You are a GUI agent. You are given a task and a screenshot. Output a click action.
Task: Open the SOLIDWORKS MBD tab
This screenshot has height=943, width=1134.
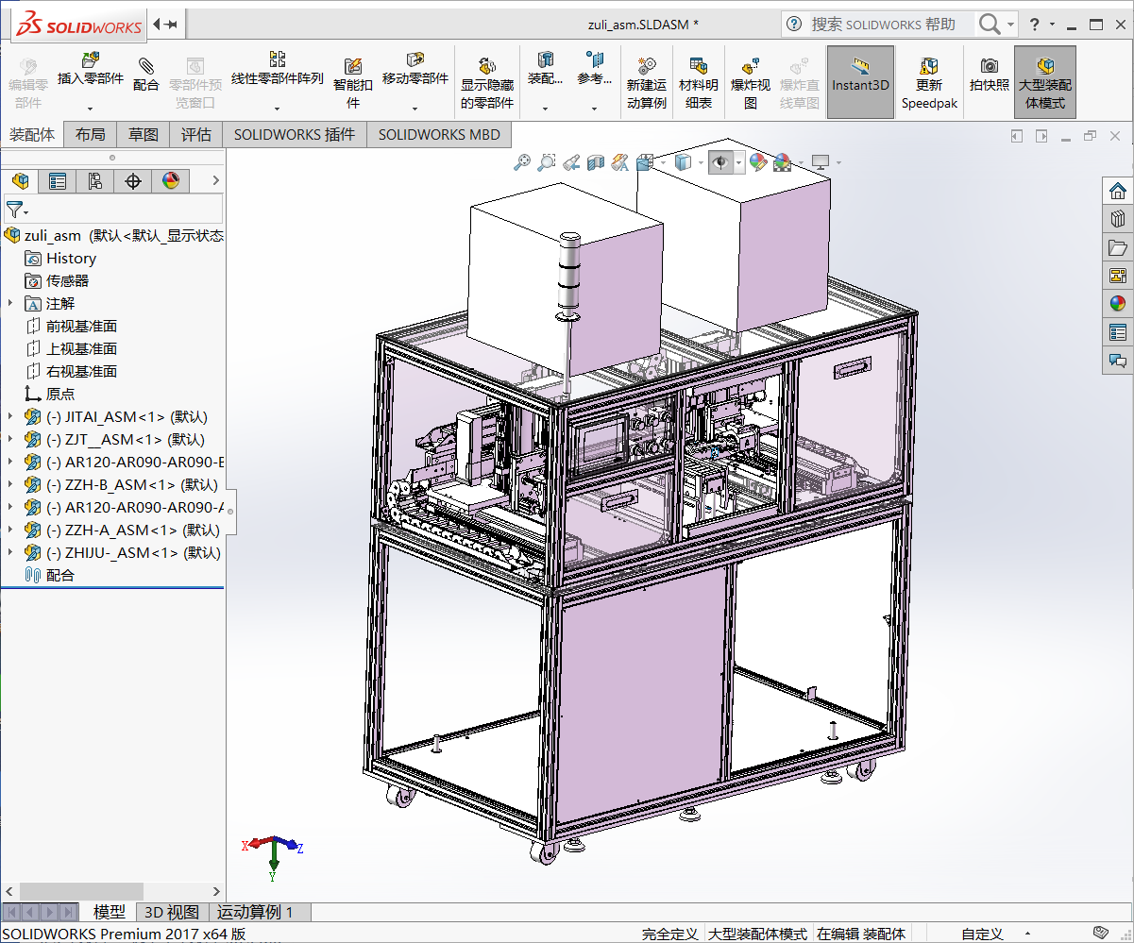439,134
